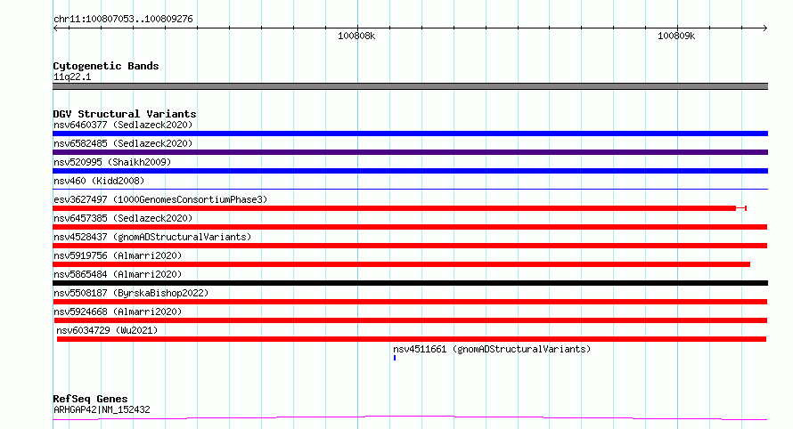Click the gray 11q22.1 cytogenetic band bar
Screen dimensions: 793x429
coord(410,86)
